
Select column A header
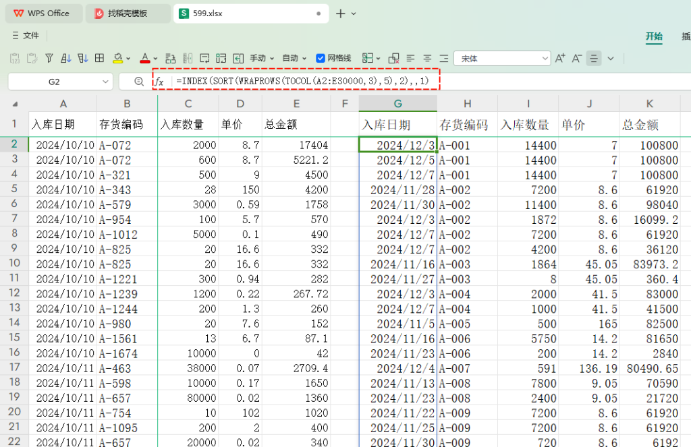[63, 104]
